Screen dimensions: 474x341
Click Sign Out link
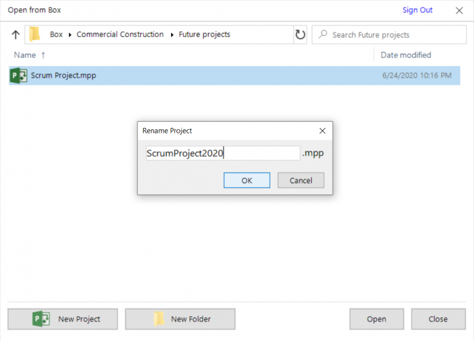pyautogui.click(x=417, y=10)
